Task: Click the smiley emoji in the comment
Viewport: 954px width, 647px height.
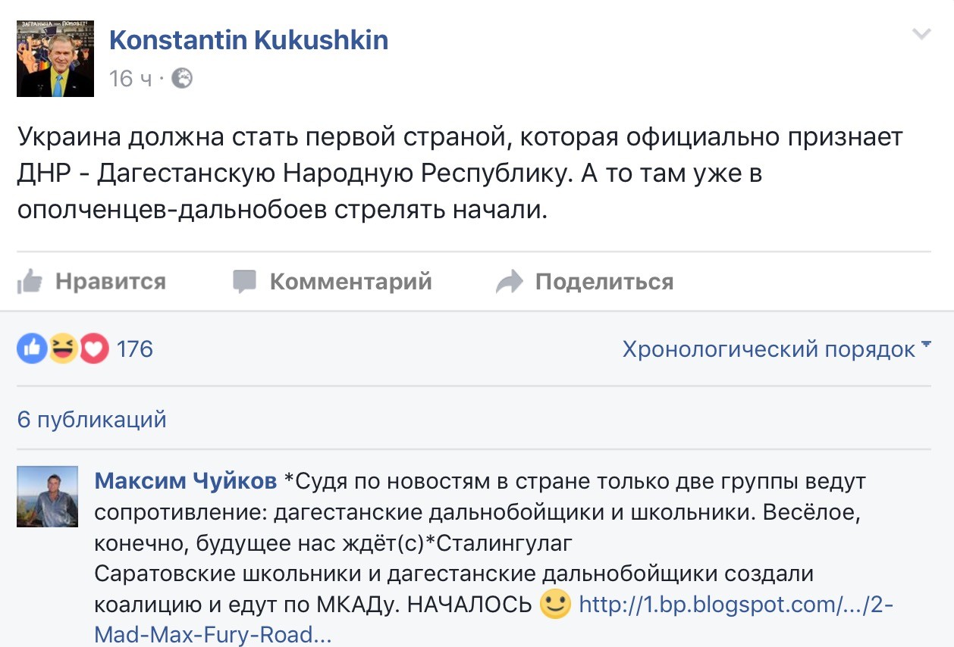Action: tap(554, 604)
